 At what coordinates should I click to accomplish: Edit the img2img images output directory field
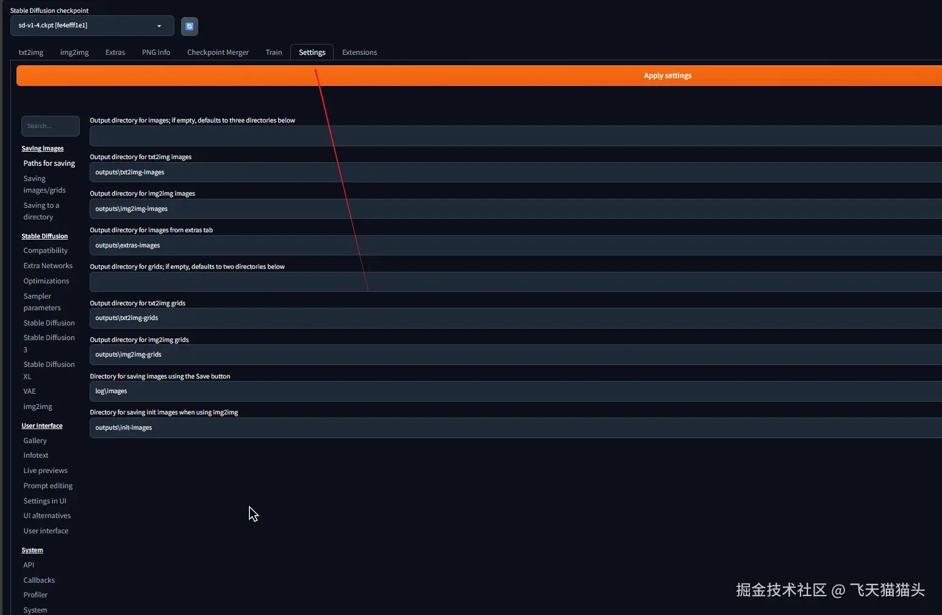516,209
